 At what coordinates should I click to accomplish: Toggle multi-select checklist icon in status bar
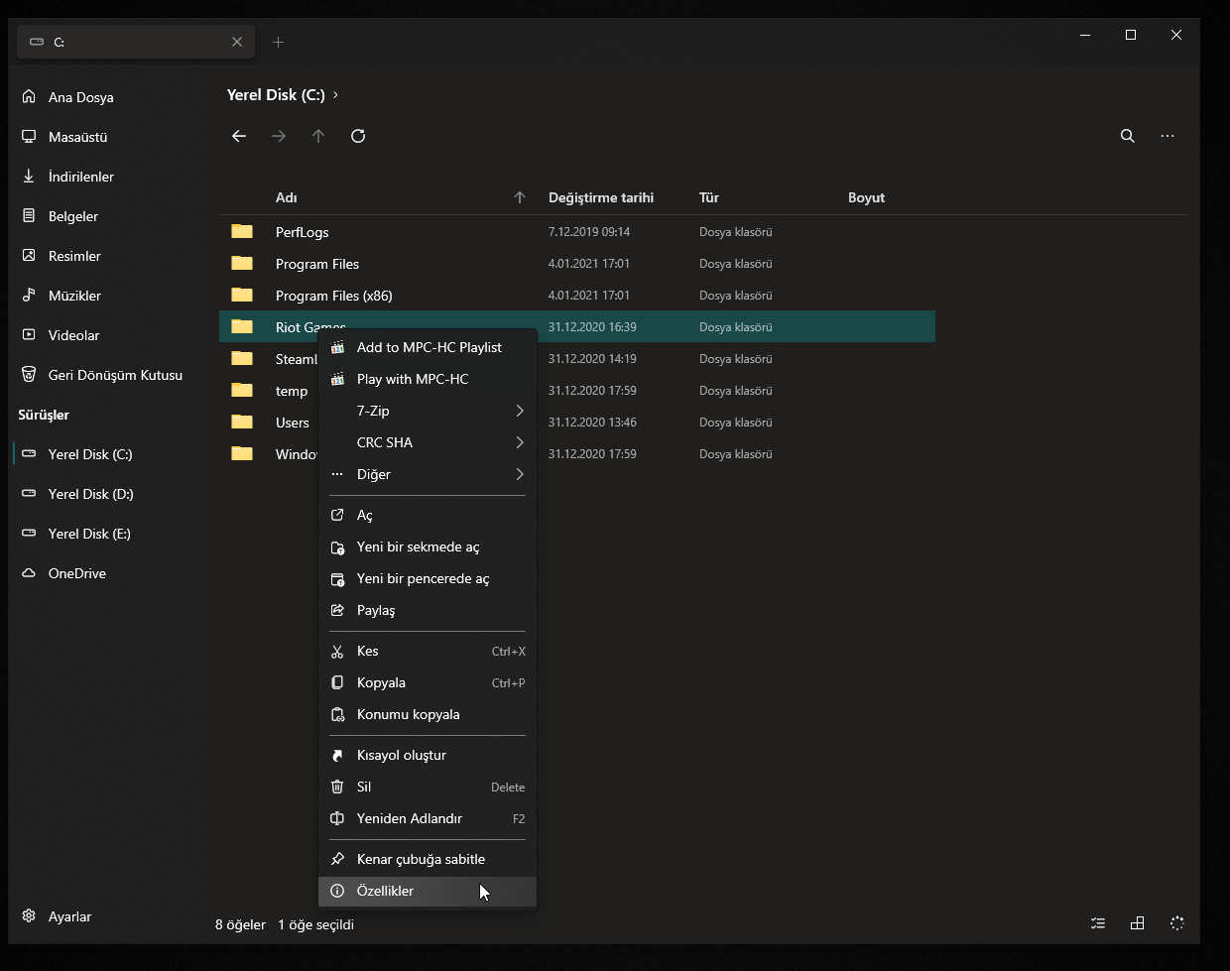tap(1098, 923)
